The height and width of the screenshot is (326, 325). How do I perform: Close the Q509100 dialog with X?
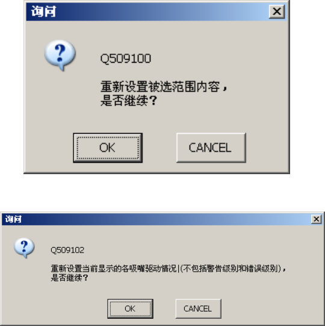click(277, 11)
